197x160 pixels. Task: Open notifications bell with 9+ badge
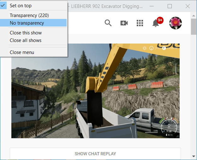[158, 22]
